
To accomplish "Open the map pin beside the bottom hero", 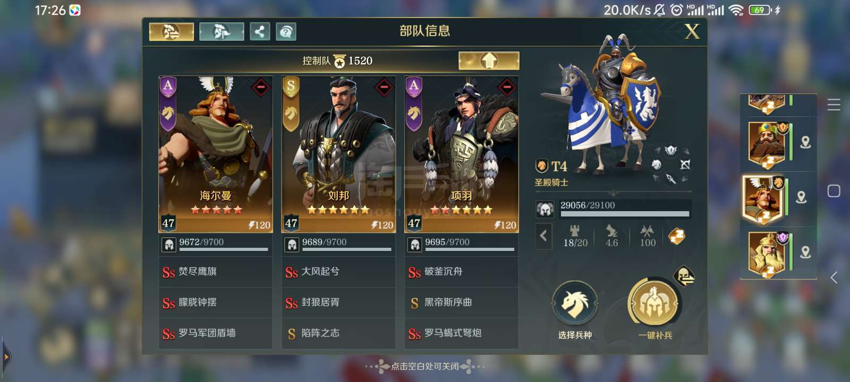I will 805,252.
